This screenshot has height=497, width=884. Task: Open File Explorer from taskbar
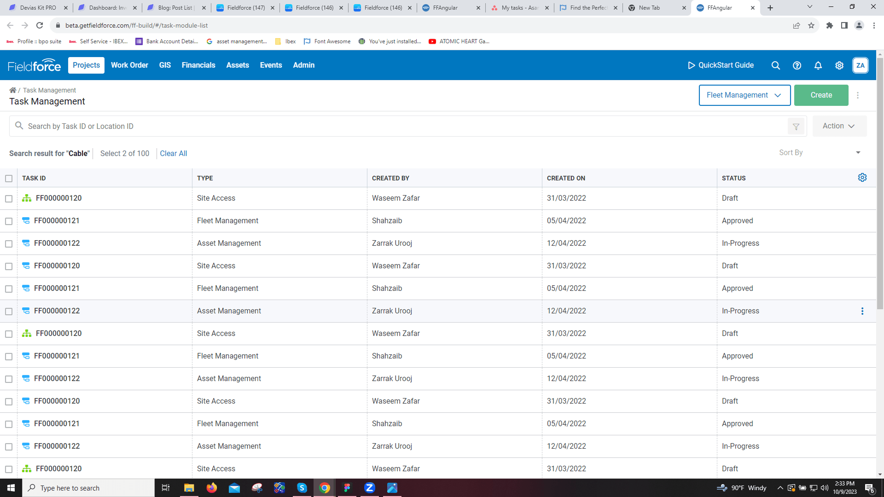189,488
